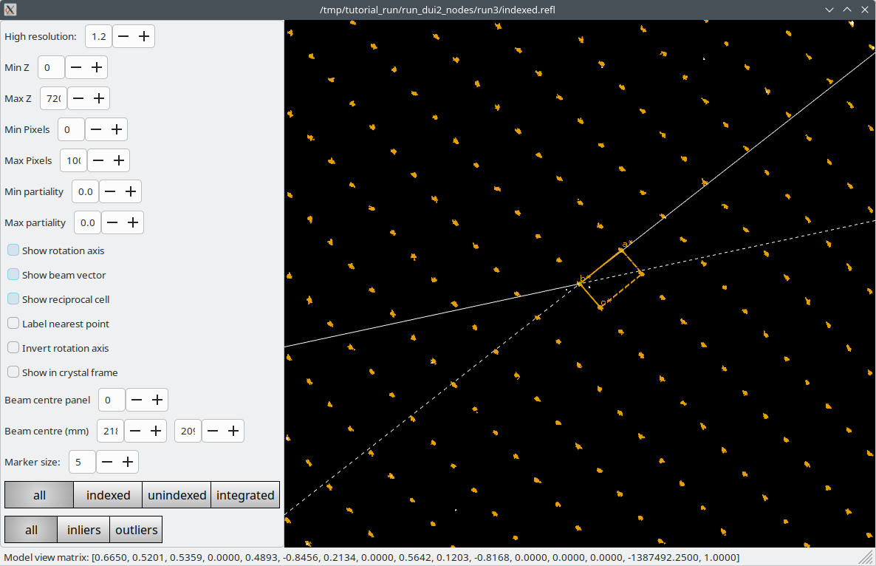Viewport: 876px width, 566px height.
Task: Decrease High resolution with minus button
Action: [123, 36]
